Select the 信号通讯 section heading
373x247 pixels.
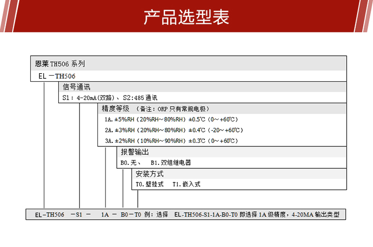[77, 87]
